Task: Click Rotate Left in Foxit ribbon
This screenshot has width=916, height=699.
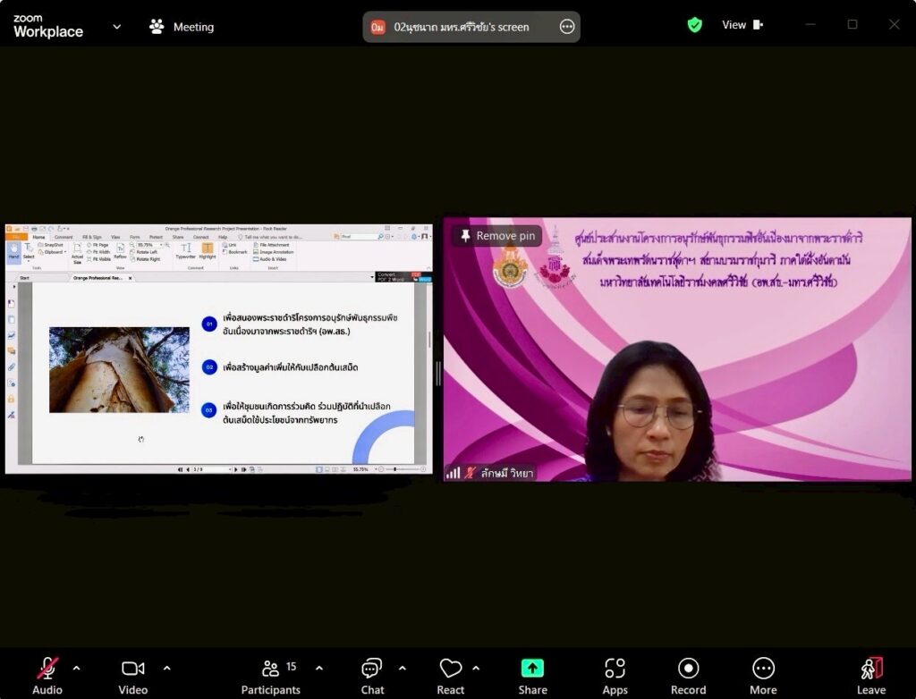Action: (144, 252)
